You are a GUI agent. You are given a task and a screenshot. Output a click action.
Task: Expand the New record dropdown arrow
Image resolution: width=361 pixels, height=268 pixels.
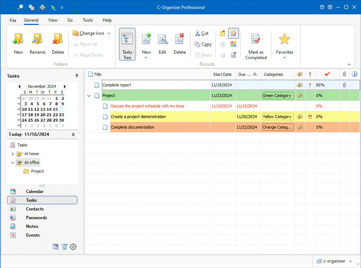[x=146, y=58]
